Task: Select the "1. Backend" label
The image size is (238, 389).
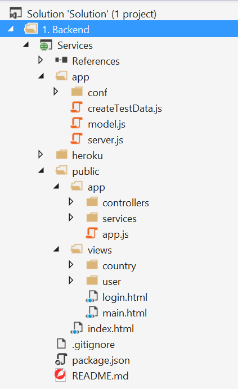Action: point(66,30)
